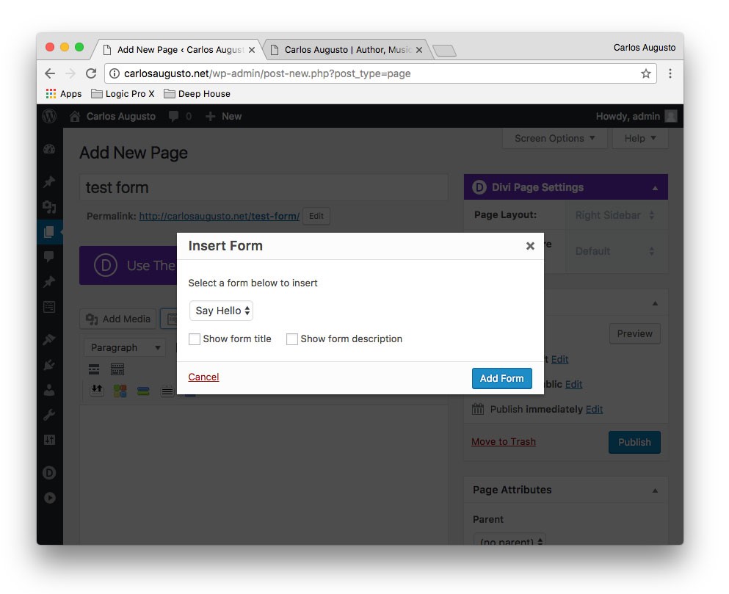
Task: Open Comments from the sidebar speech bubble
Action: click(x=49, y=257)
